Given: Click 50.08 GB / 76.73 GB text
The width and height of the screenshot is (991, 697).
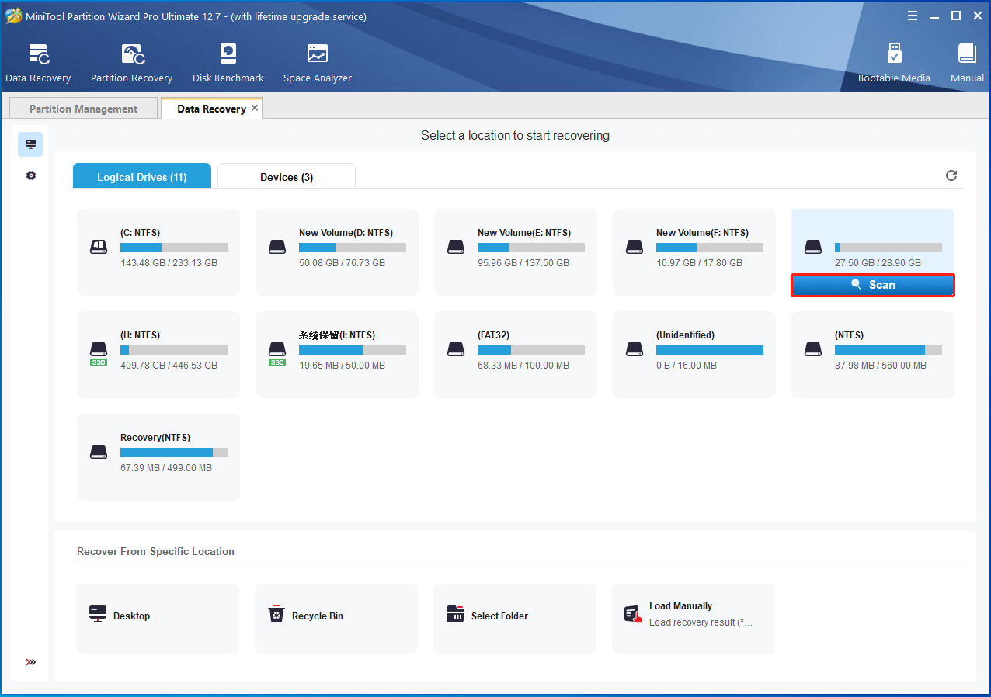Looking at the screenshot, I should pyautogui.click(x=342, y=263).
